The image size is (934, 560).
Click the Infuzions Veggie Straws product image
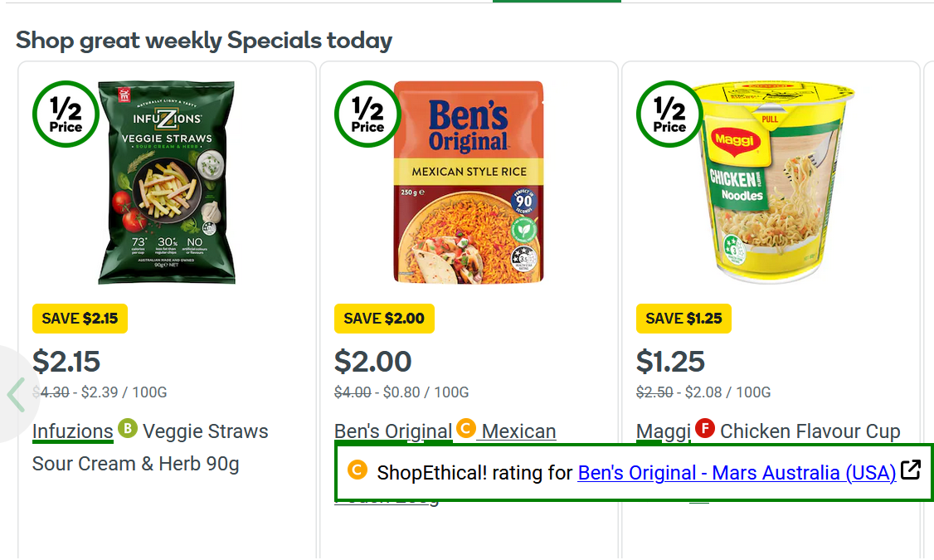(x=167, y=183)
